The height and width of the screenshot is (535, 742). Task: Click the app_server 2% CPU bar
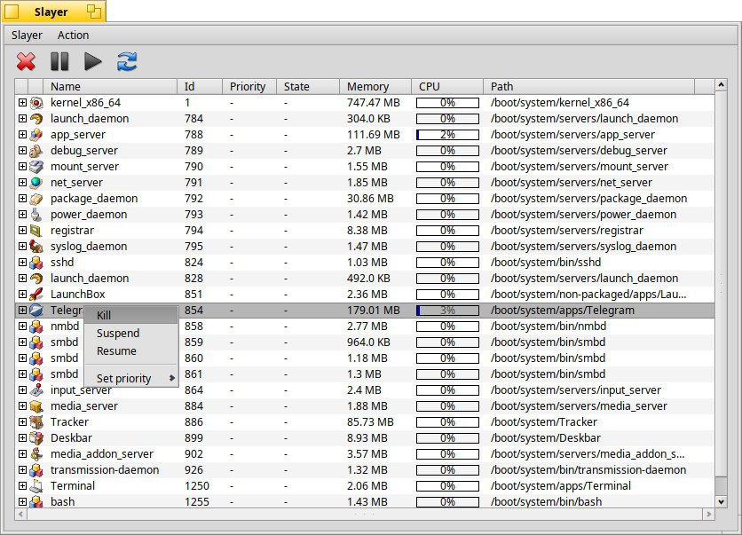447,135
